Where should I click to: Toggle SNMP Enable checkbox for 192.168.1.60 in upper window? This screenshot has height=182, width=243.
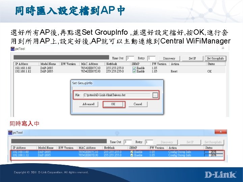(x=134, y=68)
